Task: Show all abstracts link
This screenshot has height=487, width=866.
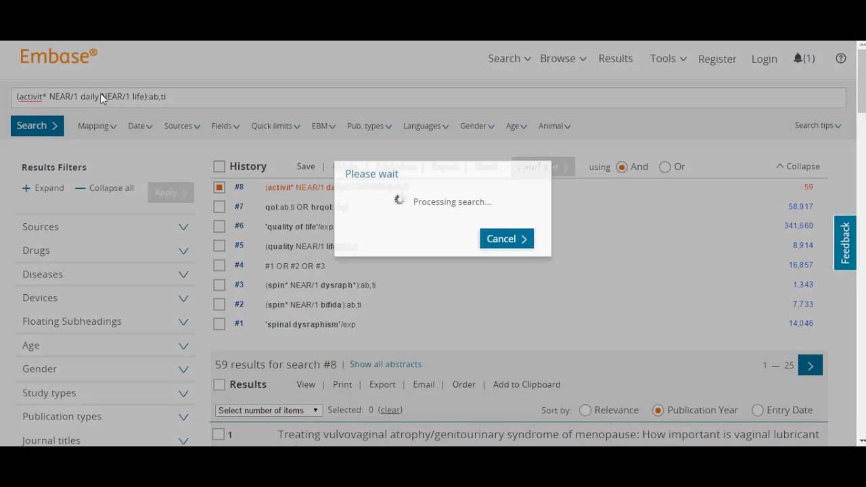Action: (x=386, y=364)
